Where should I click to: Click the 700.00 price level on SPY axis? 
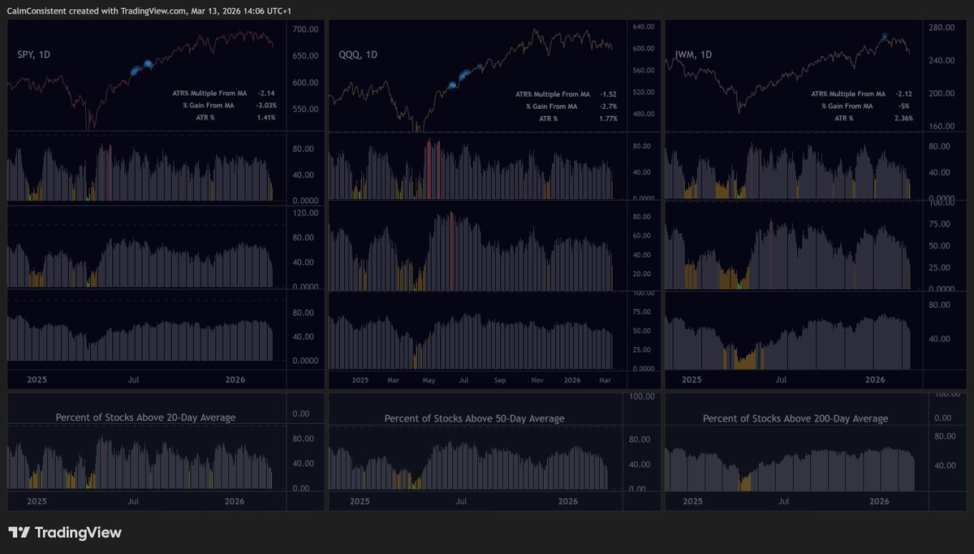[x=305, y=29]
